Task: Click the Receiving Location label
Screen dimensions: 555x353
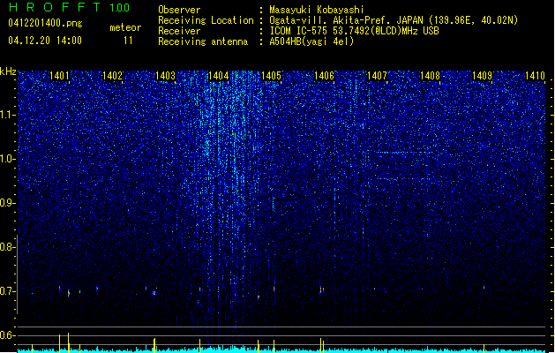Action: (x=206, y=20)
